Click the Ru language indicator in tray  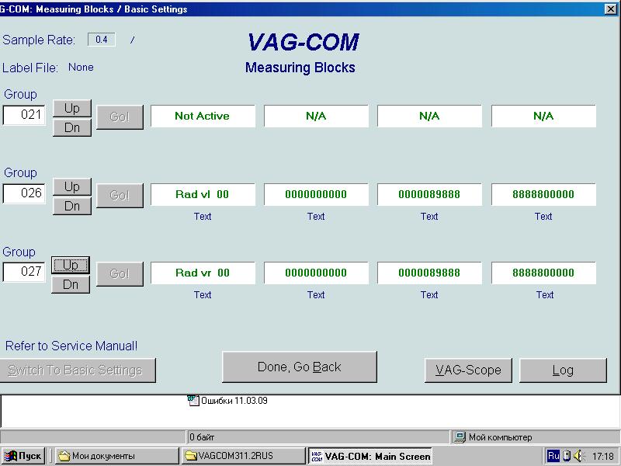click(x=553, y=456)
